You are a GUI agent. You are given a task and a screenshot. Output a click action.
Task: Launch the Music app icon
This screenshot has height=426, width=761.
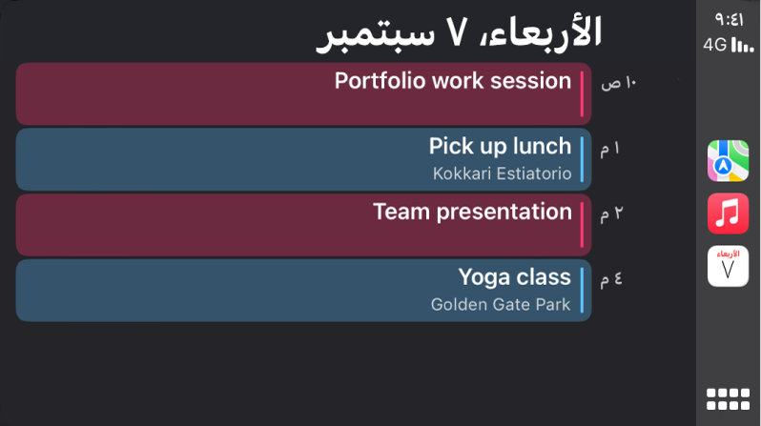728,213
